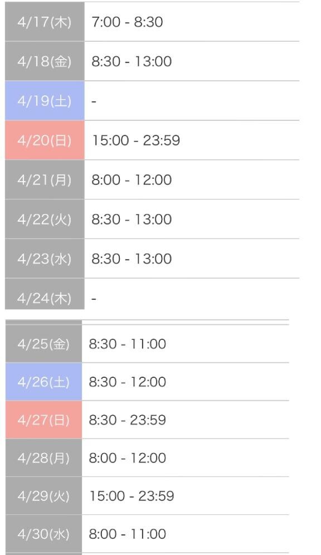Click the 4/27 8:30 - 23:59 entry

(x=128, y=420)
